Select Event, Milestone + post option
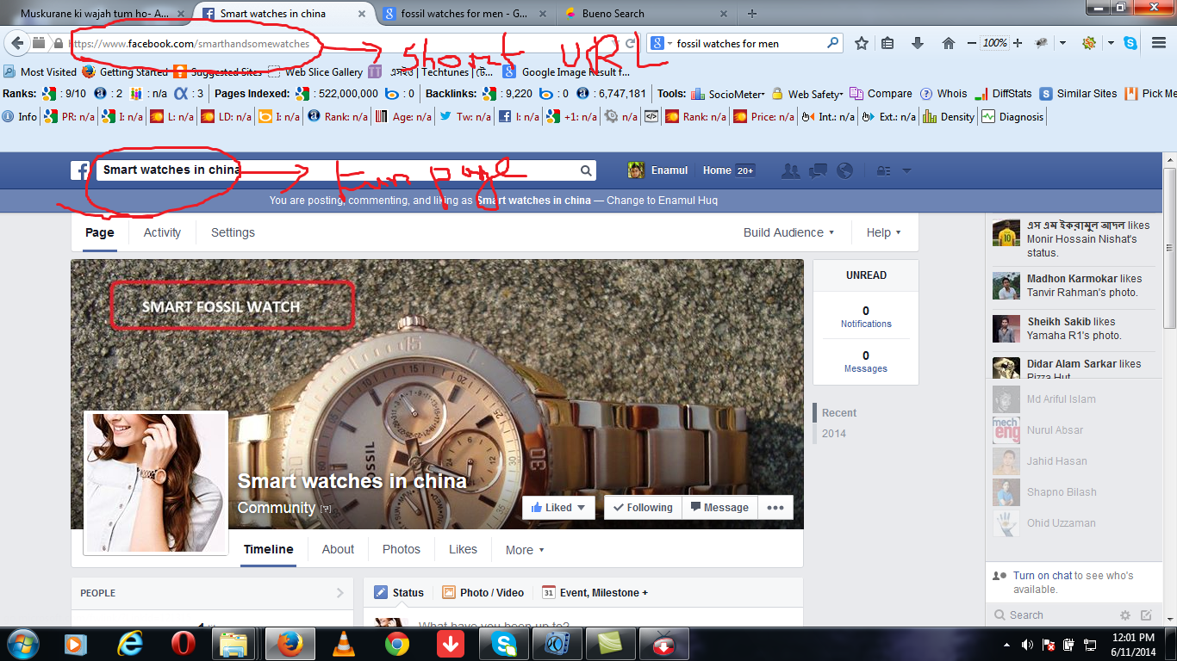 (595, 593)
